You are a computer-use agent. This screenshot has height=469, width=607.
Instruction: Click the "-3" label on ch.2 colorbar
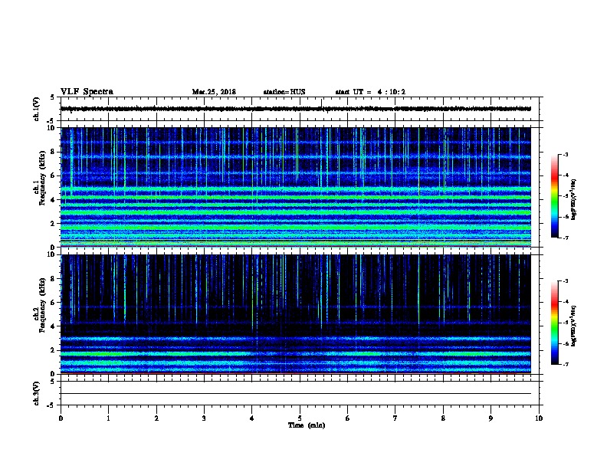pyautogui.click(x=565, y=281)
